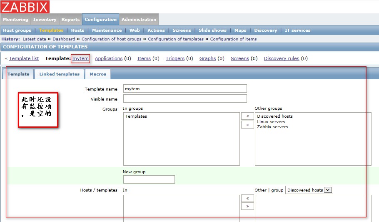Screen dimensions: 379x222
Task: Open Latest data from History
Action: tap(34, 39)
